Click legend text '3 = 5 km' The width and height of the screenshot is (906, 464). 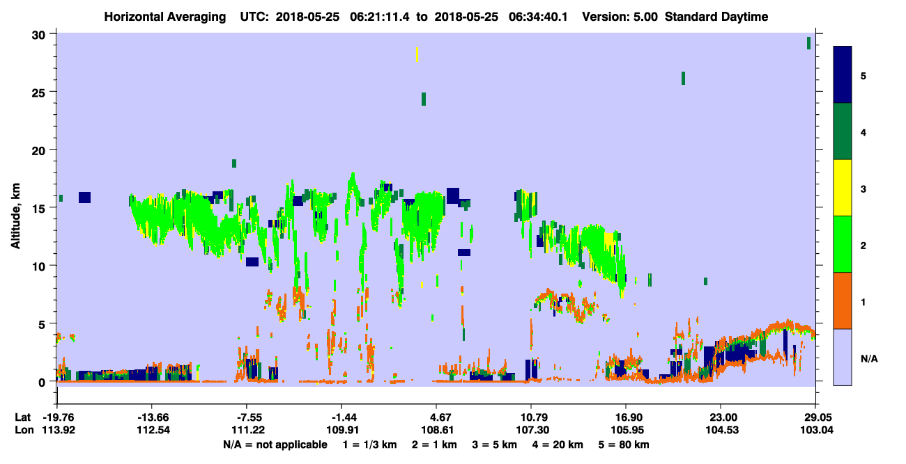coord(494,444)
